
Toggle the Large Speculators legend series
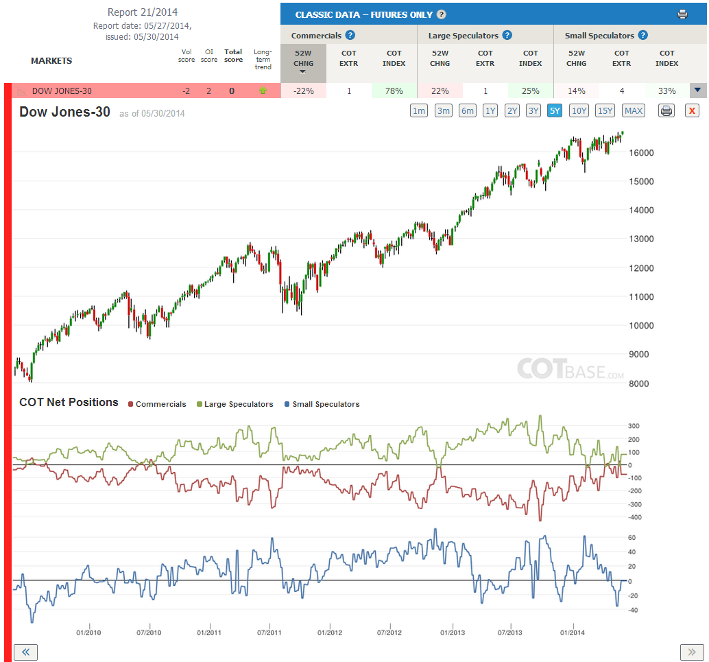[235, 404]
